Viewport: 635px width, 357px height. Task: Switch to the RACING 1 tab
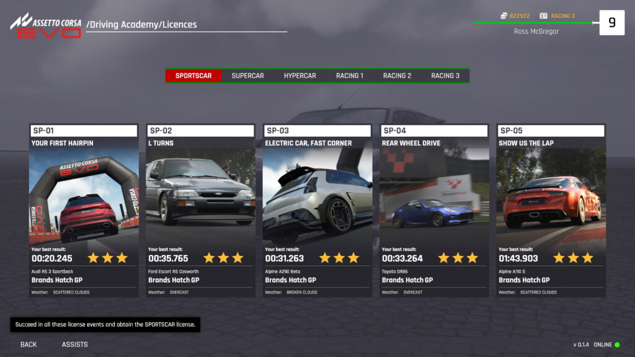(350, 76)
